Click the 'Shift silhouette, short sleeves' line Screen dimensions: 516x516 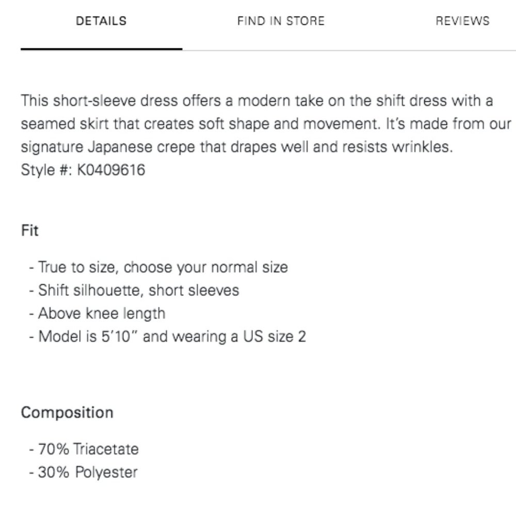[134, 290]
